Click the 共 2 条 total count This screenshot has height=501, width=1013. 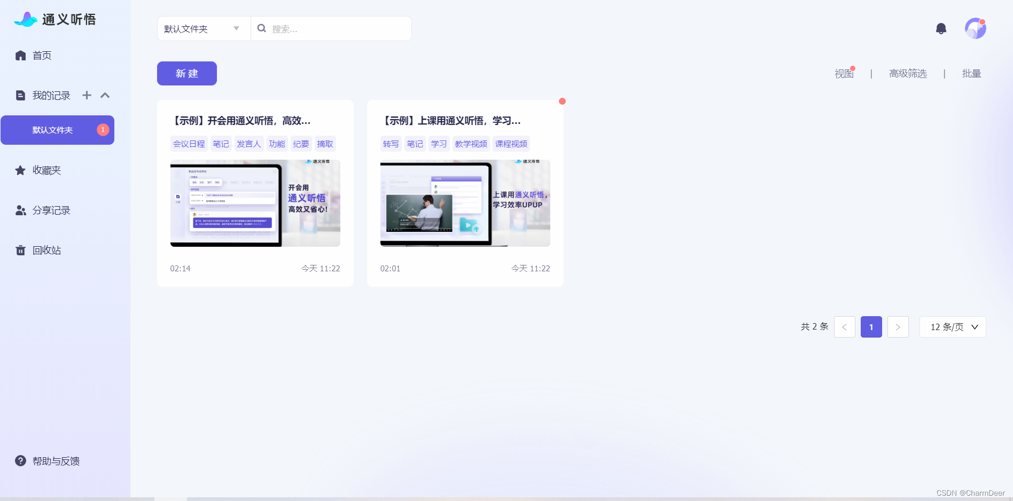pos(814,326)
